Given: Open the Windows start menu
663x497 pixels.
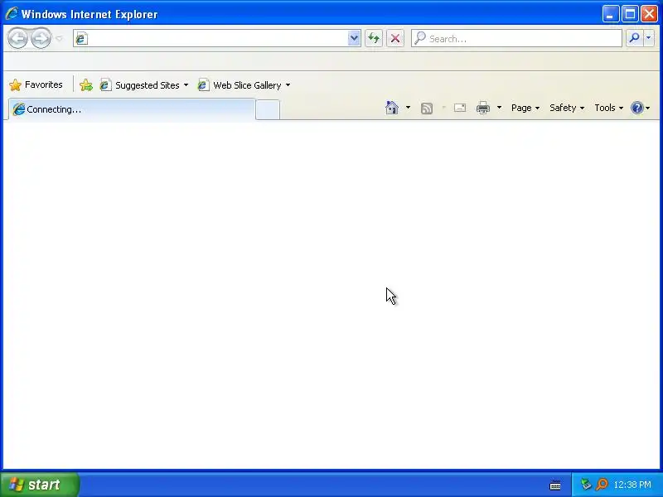Looking at the screenshot, I should pyautogui.click(x=39, y=485).
